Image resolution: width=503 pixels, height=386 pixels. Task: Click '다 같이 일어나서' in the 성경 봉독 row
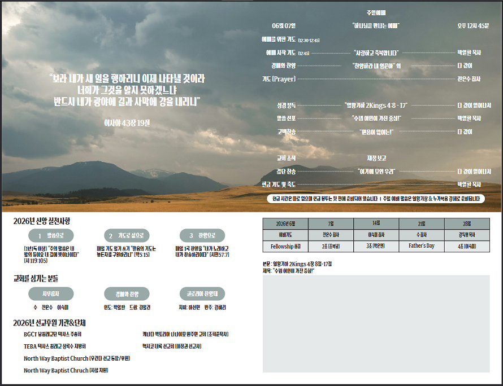point(474,106)
